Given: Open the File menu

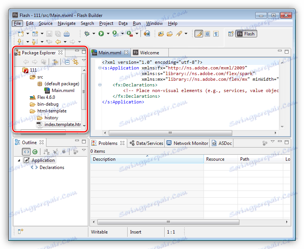Looking at the screenshot, I should click(x=17, y=23).
